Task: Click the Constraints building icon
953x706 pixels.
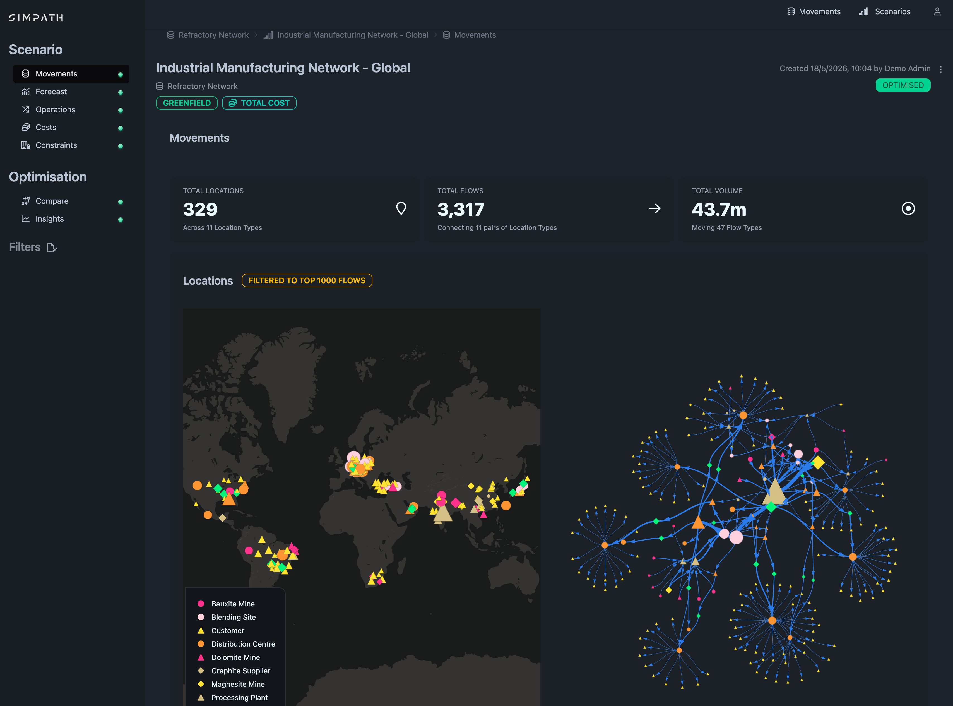Action: (26, 145)
